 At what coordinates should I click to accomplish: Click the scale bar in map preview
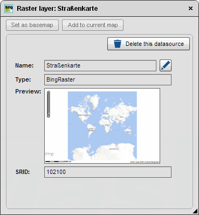58,162
